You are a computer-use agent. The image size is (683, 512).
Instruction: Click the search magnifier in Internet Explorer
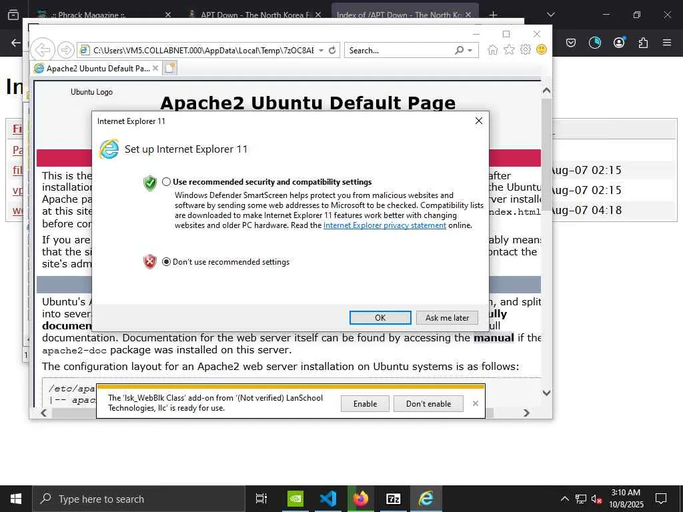[x=459, y=50]
